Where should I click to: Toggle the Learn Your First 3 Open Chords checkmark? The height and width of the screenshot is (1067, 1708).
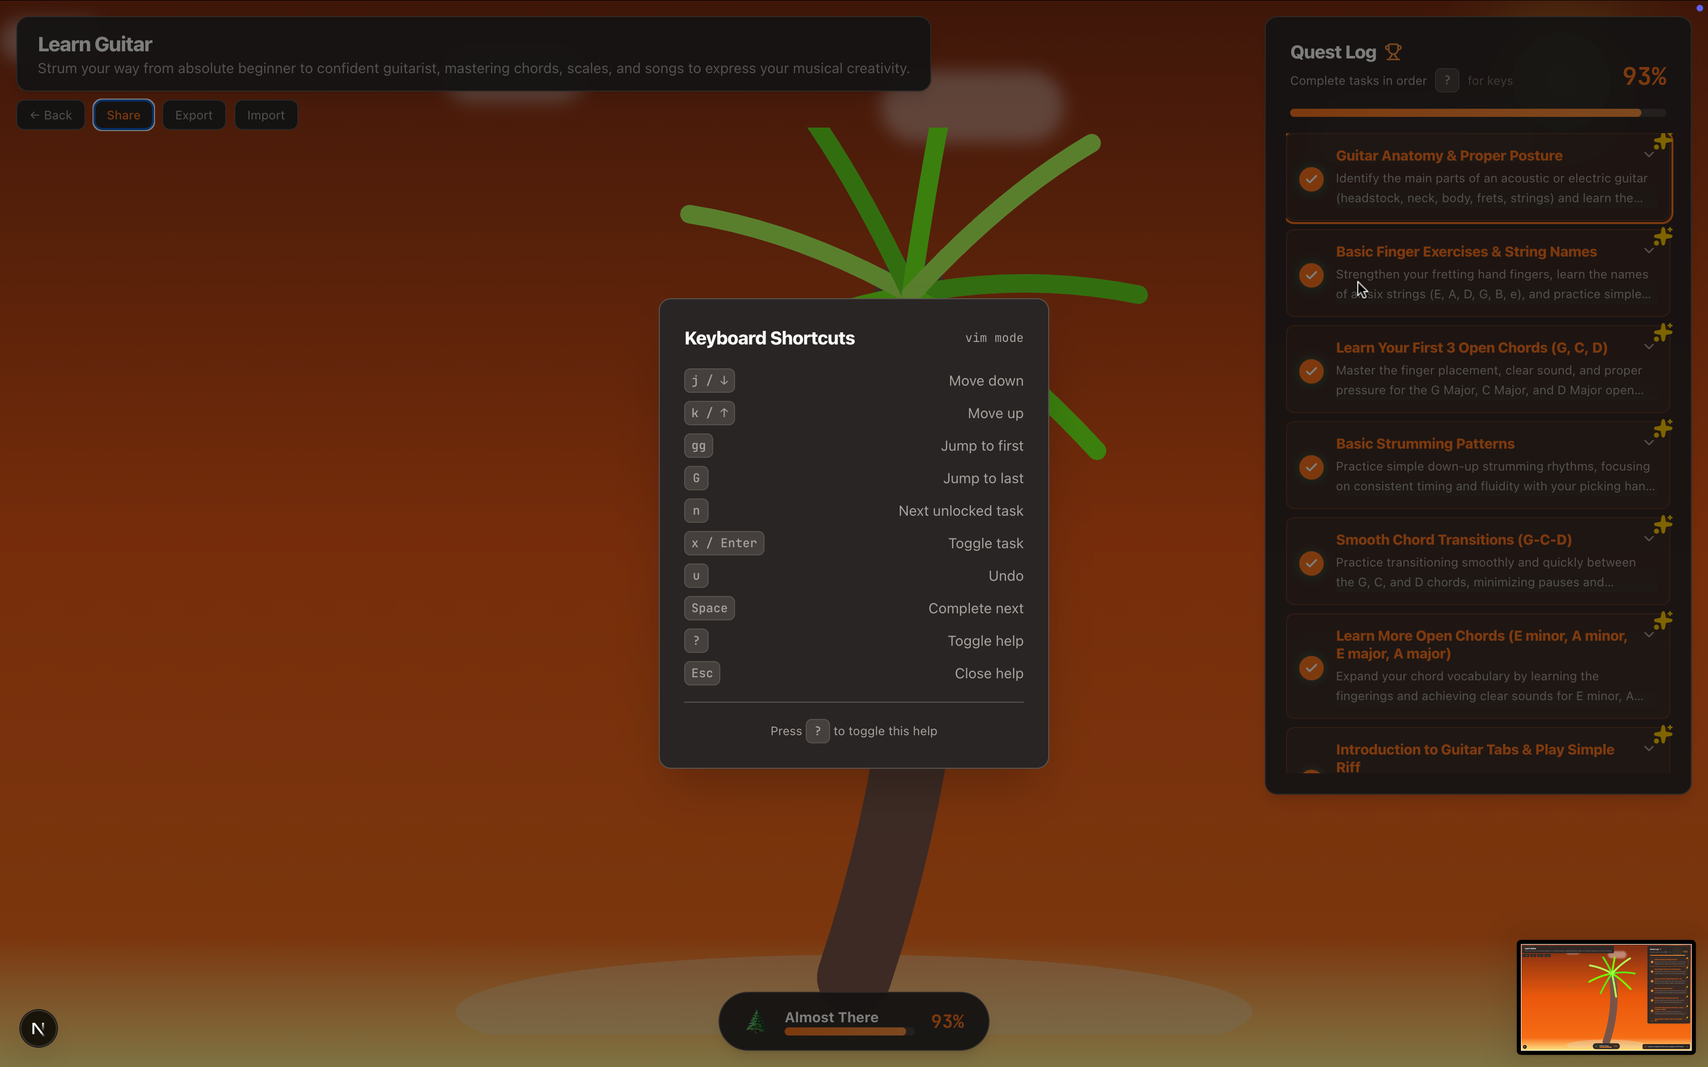point(1311,370)
